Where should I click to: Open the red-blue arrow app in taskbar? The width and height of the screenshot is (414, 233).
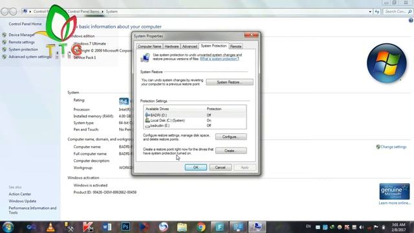(x=144, y=227)
